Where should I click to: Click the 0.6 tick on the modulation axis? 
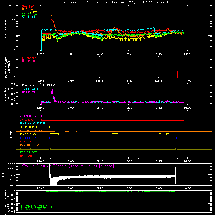click(13, 89)
